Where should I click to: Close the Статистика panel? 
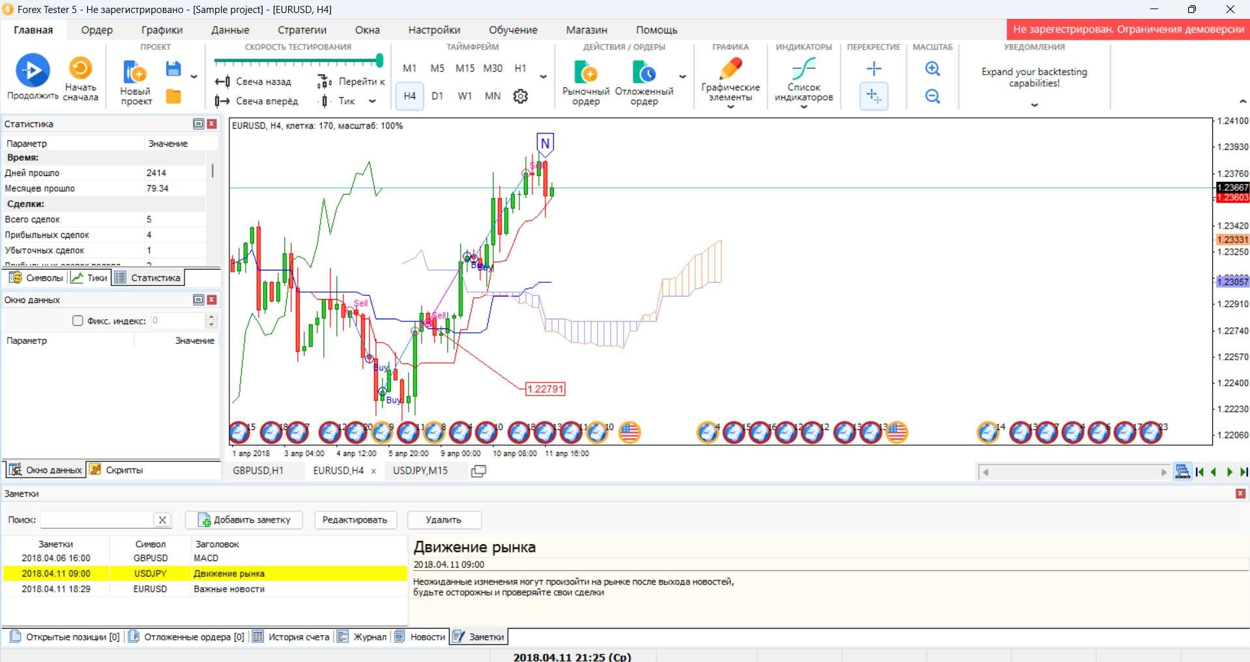pos(212,124)
